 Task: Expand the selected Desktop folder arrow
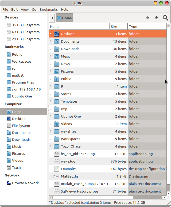pos(50,34)
